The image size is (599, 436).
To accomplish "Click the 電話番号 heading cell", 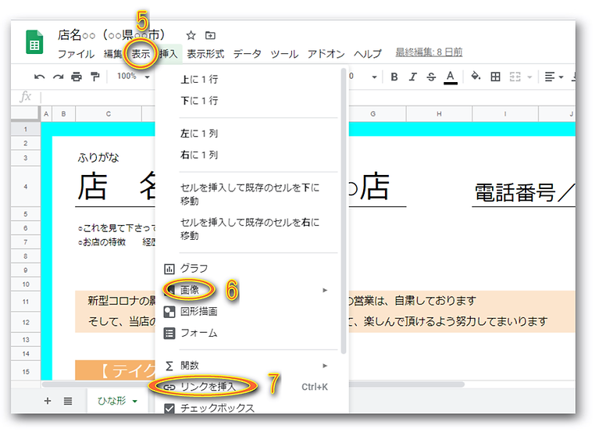I will [524, 192].
